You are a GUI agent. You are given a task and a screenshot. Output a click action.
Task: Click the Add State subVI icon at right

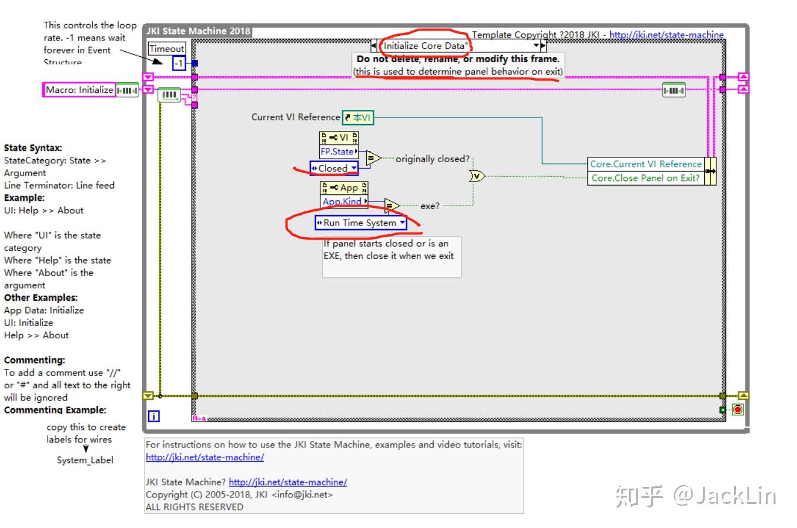coord(674,90)
